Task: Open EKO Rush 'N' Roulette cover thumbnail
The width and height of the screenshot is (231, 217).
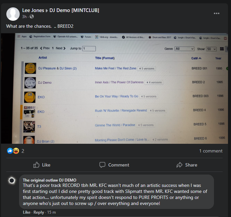Action: (29, 112)
